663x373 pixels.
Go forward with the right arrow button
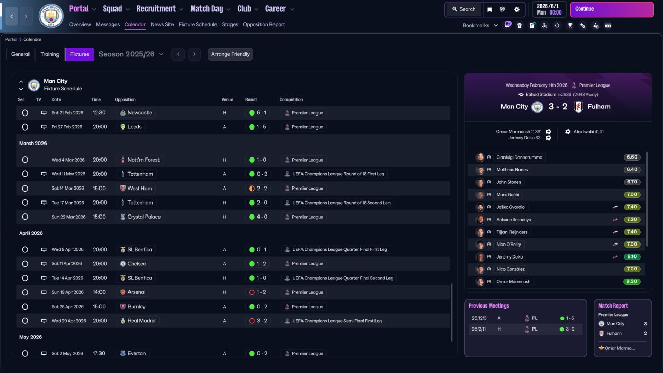(26, 16)
